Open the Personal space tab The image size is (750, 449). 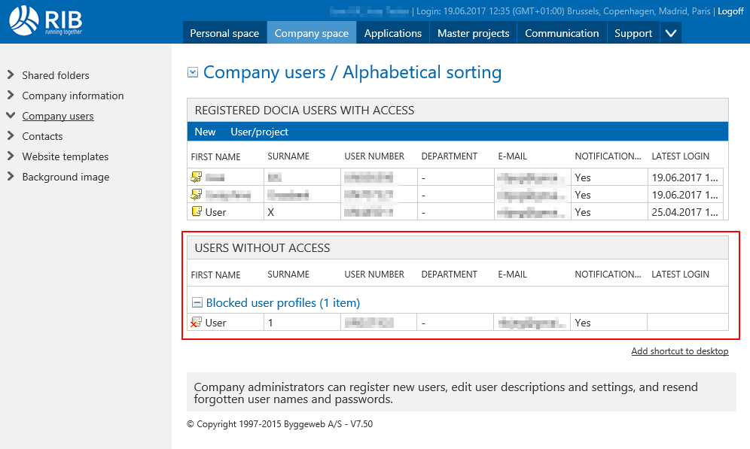(x=224, y=33)
